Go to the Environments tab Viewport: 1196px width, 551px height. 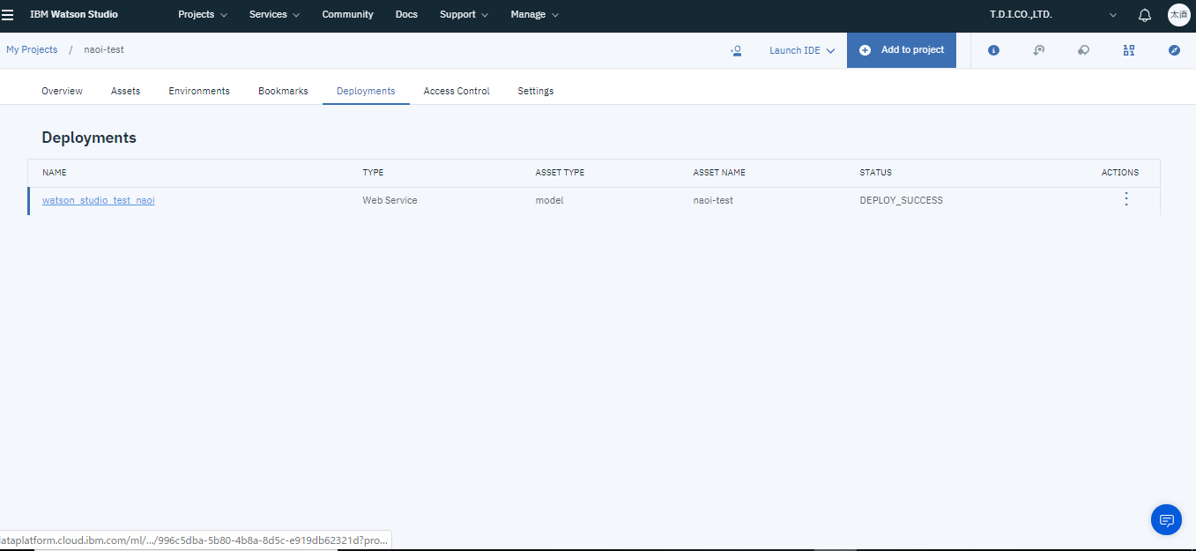(199, 91)
